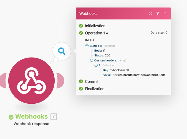This screenshot has width=187, height=139.
Task: Select the Initialization step label
Action: pyautogui.click(x=95, y=26)
